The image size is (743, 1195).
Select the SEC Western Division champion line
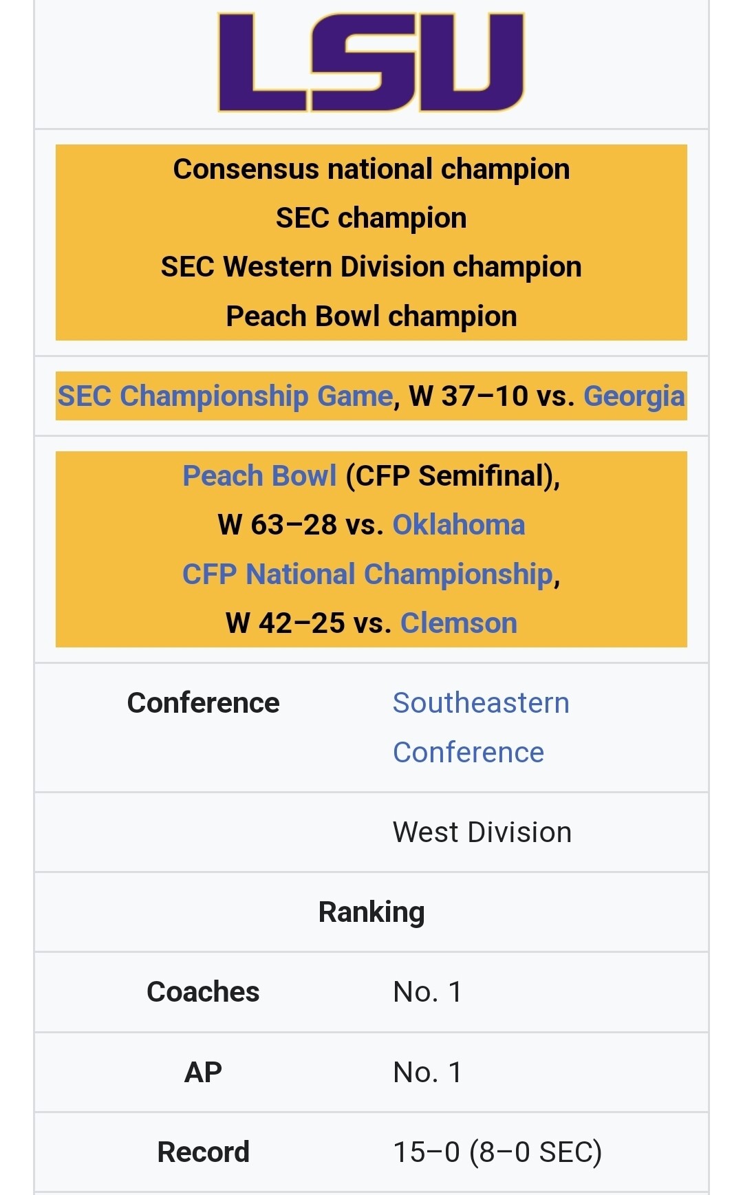point(371,267)
